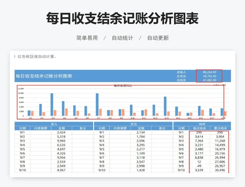Select income amount 5,318
The height and width of the screenshot is (187, 245).
coord(61,137)
